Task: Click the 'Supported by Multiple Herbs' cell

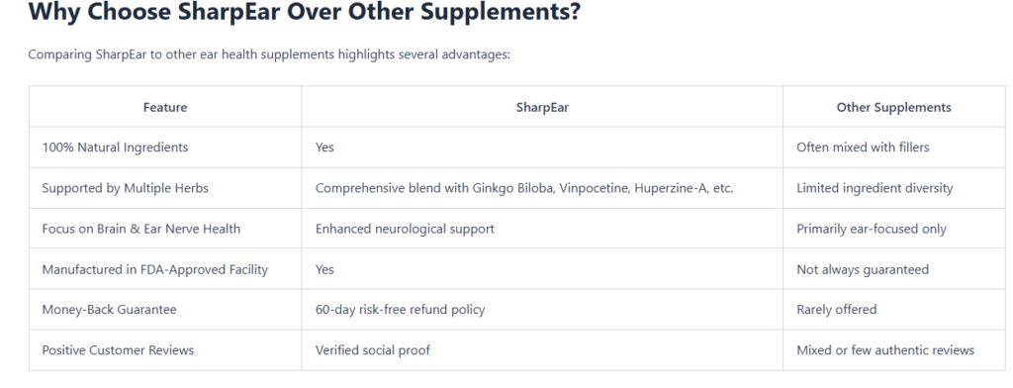Action: [165, 188]
